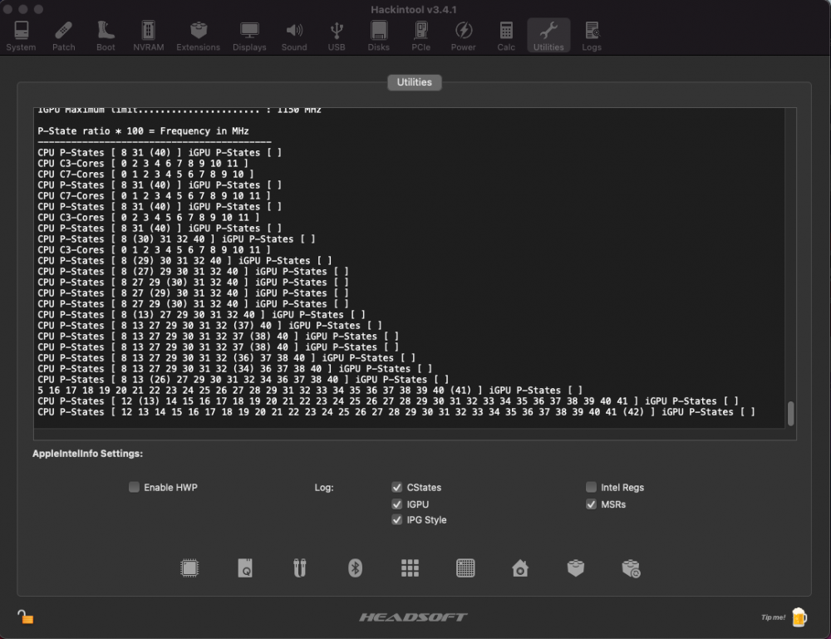This screenshot has width=831, height=639.
Task: Select the Utilities toolbar item
Action: (548, 36)
